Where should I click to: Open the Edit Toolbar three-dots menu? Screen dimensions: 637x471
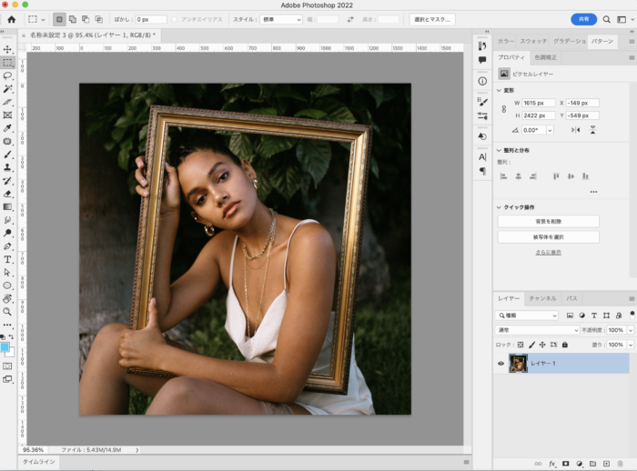(x=7, y=325)
